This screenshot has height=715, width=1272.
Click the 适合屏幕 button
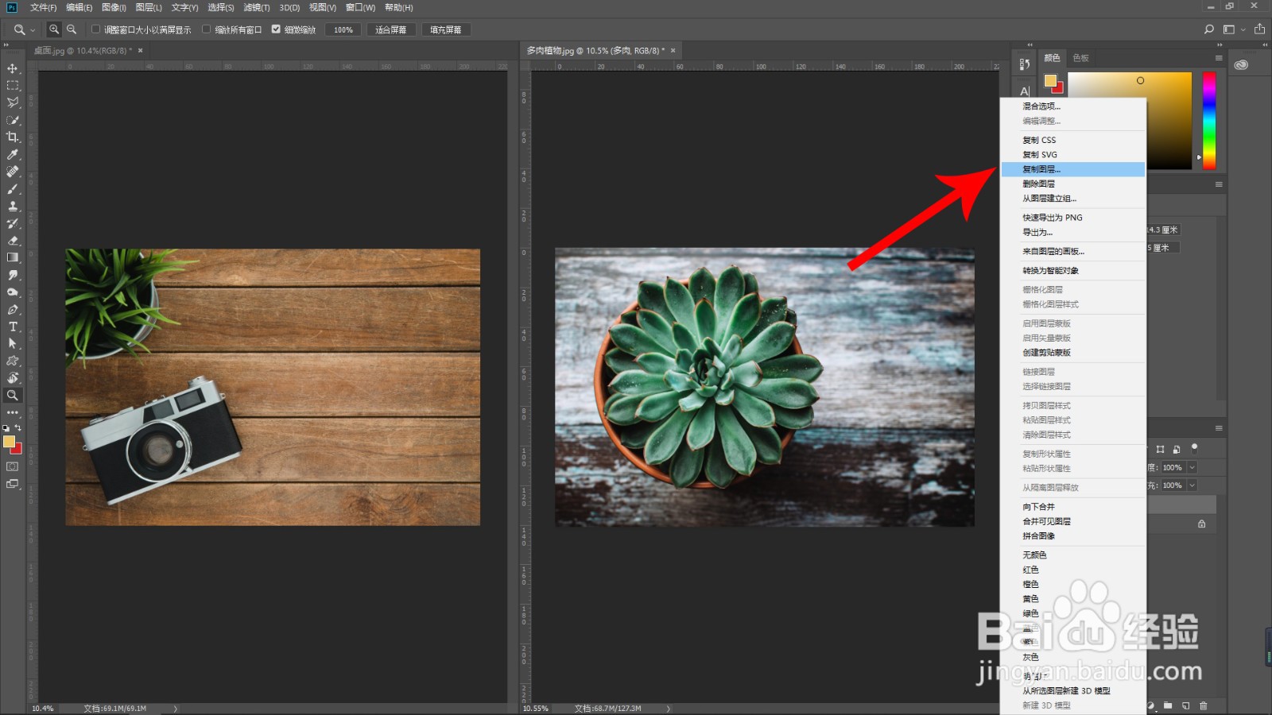coord(390,29)
